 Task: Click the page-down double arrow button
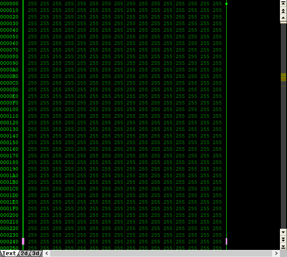pos(283,239)
